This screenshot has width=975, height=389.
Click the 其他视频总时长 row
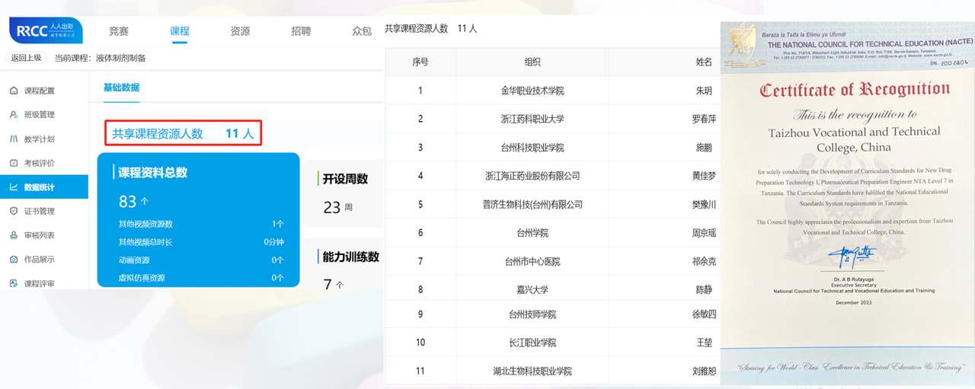click(x=201, y=242)
